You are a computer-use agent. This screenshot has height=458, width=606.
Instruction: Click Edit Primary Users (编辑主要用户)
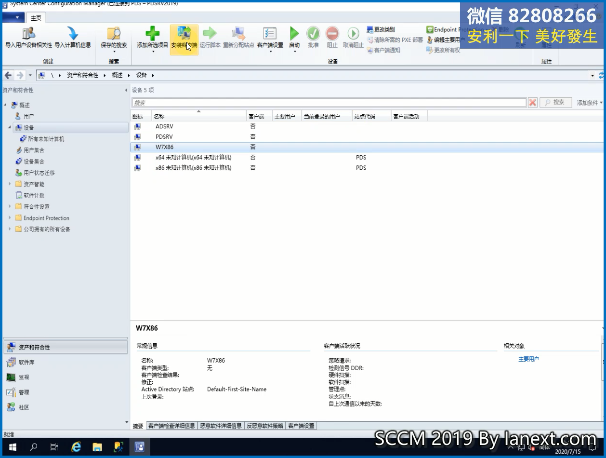pyautogui.click(x=446, y=40)
